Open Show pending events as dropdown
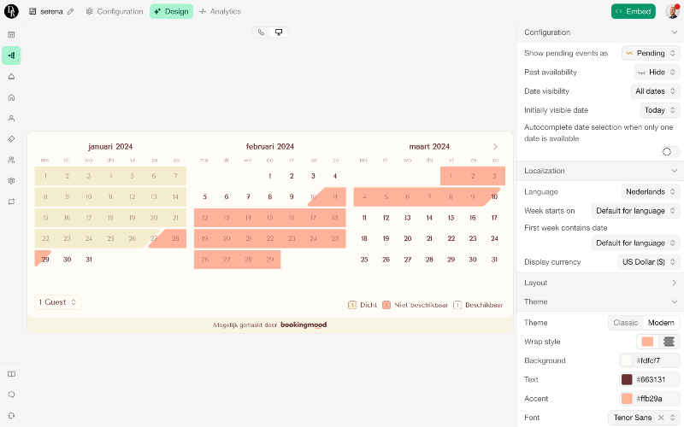This screenshot has height=427, width=684. point(651,53)
